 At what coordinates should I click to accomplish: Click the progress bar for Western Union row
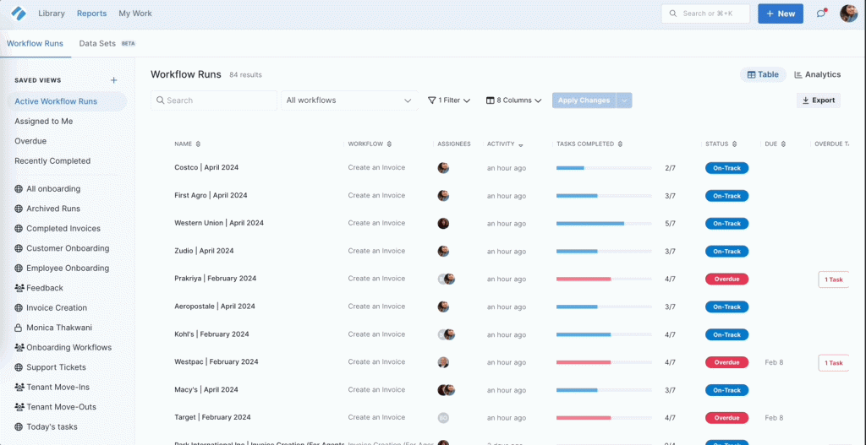click(x=604, y=223)
